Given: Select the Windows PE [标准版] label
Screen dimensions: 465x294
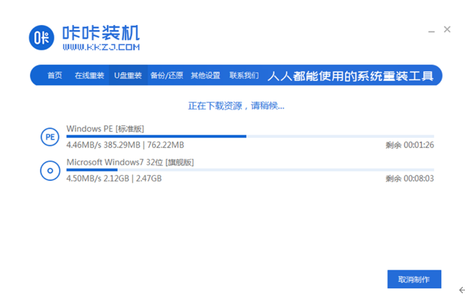Looking at the screenshot, I should pyautogui.click(x=105, y=129).
